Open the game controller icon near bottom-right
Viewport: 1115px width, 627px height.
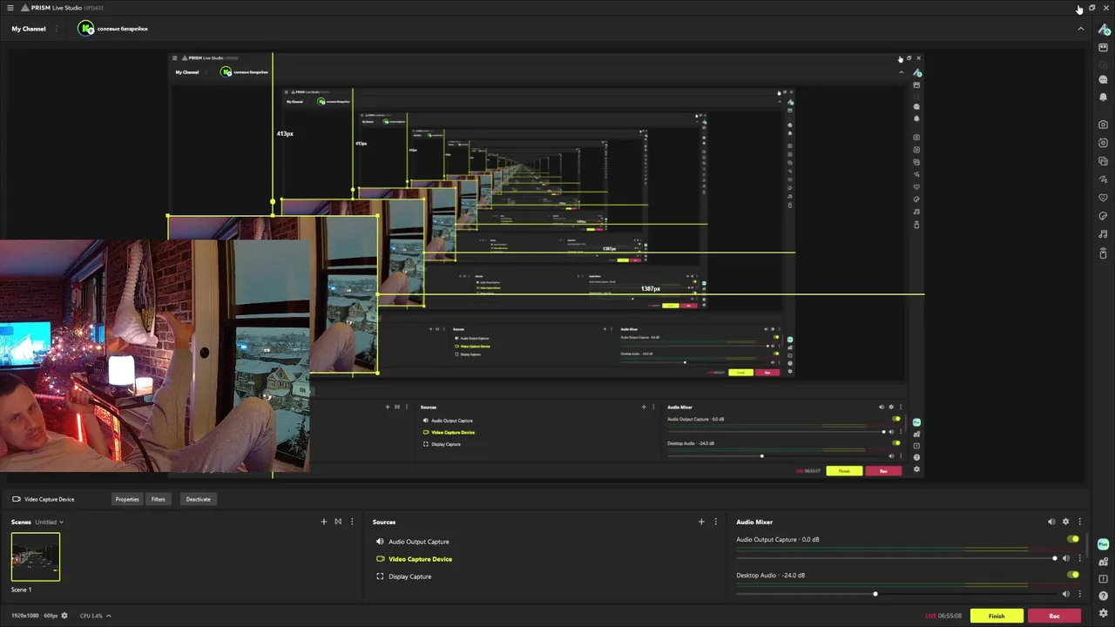point(1104,562)
